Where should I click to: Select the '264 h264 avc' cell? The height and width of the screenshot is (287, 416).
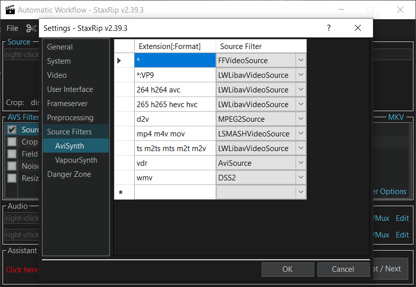[x=175, y=89]
